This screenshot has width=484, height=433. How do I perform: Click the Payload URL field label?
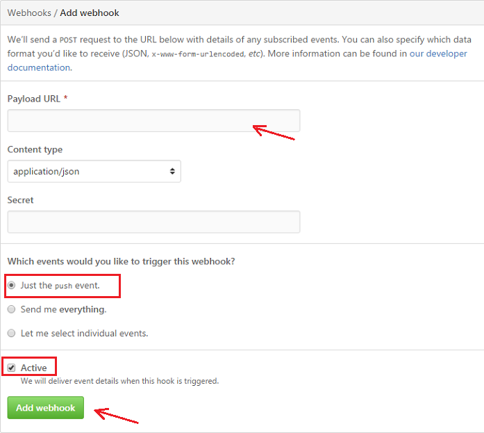(x=33, y=99)
